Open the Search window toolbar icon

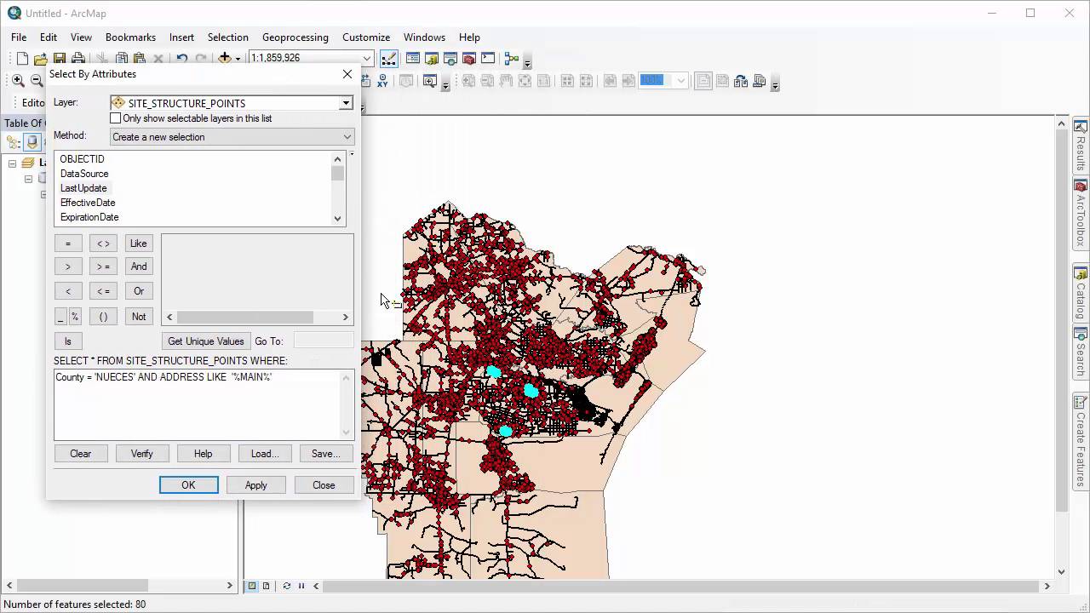(450, 59)
